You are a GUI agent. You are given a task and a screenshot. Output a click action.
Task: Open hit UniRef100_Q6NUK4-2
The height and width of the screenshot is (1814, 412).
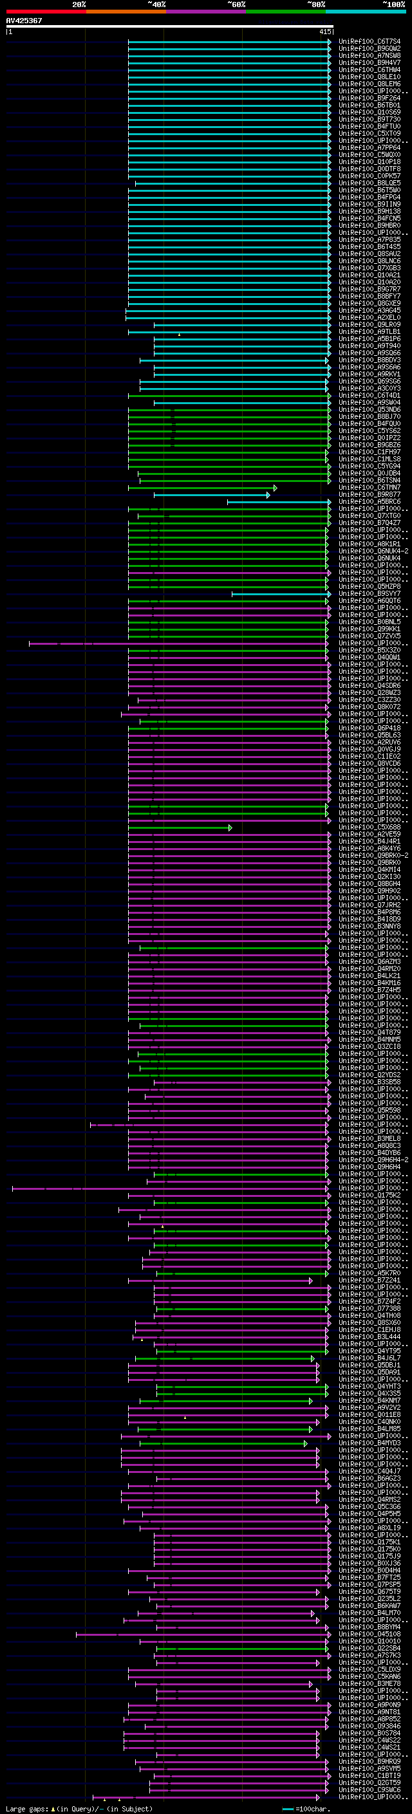point(373,551)
